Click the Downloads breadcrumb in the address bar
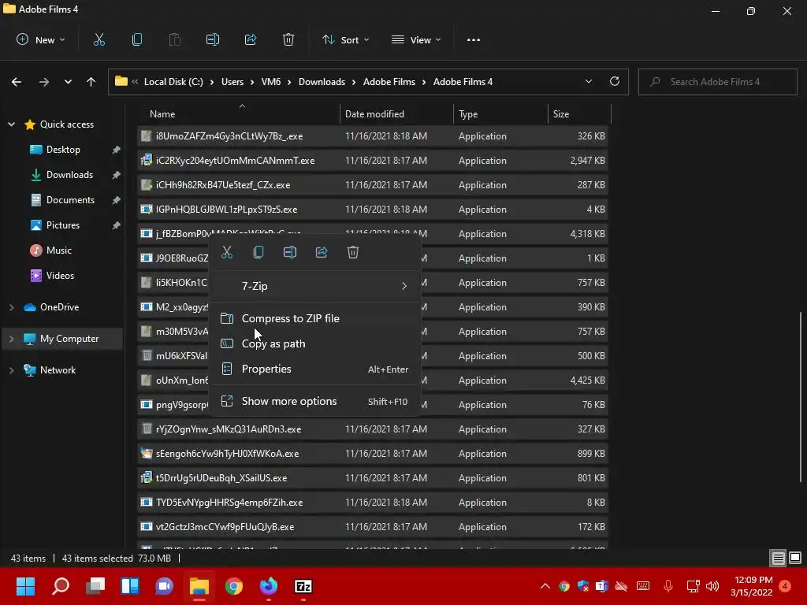 [322, 82]
